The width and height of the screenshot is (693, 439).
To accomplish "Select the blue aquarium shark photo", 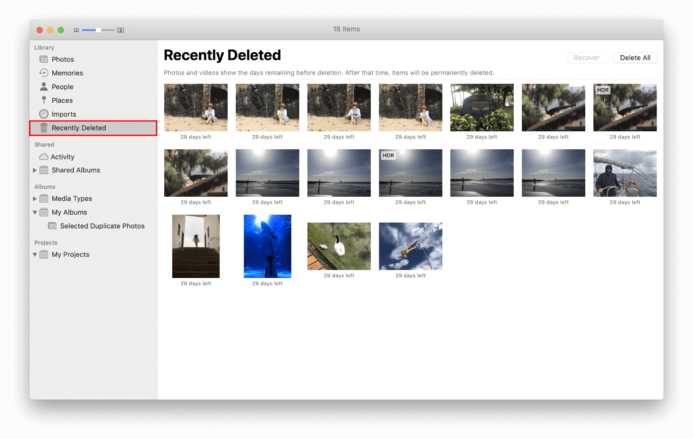I will [x=267, y=246].
